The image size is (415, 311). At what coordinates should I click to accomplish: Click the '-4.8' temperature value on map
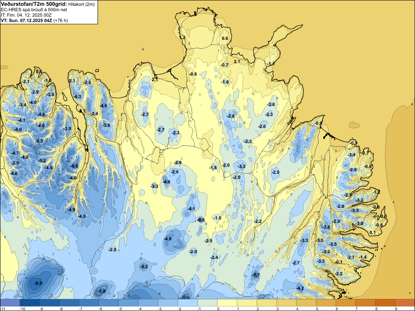click(41, 114)
